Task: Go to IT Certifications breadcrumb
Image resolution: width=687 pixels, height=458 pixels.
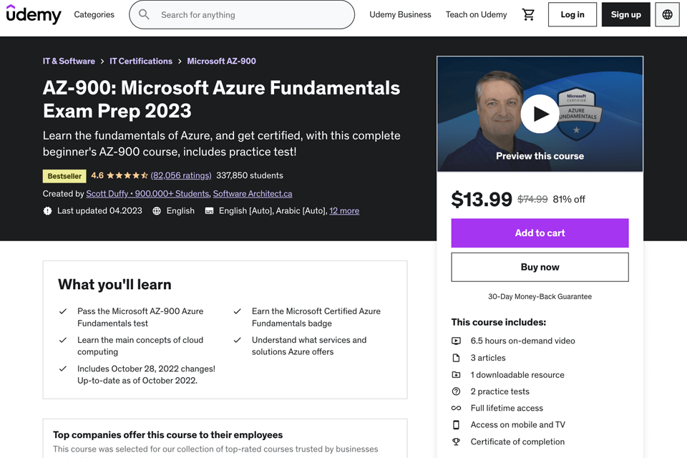Action: click(x=141, y=62)
